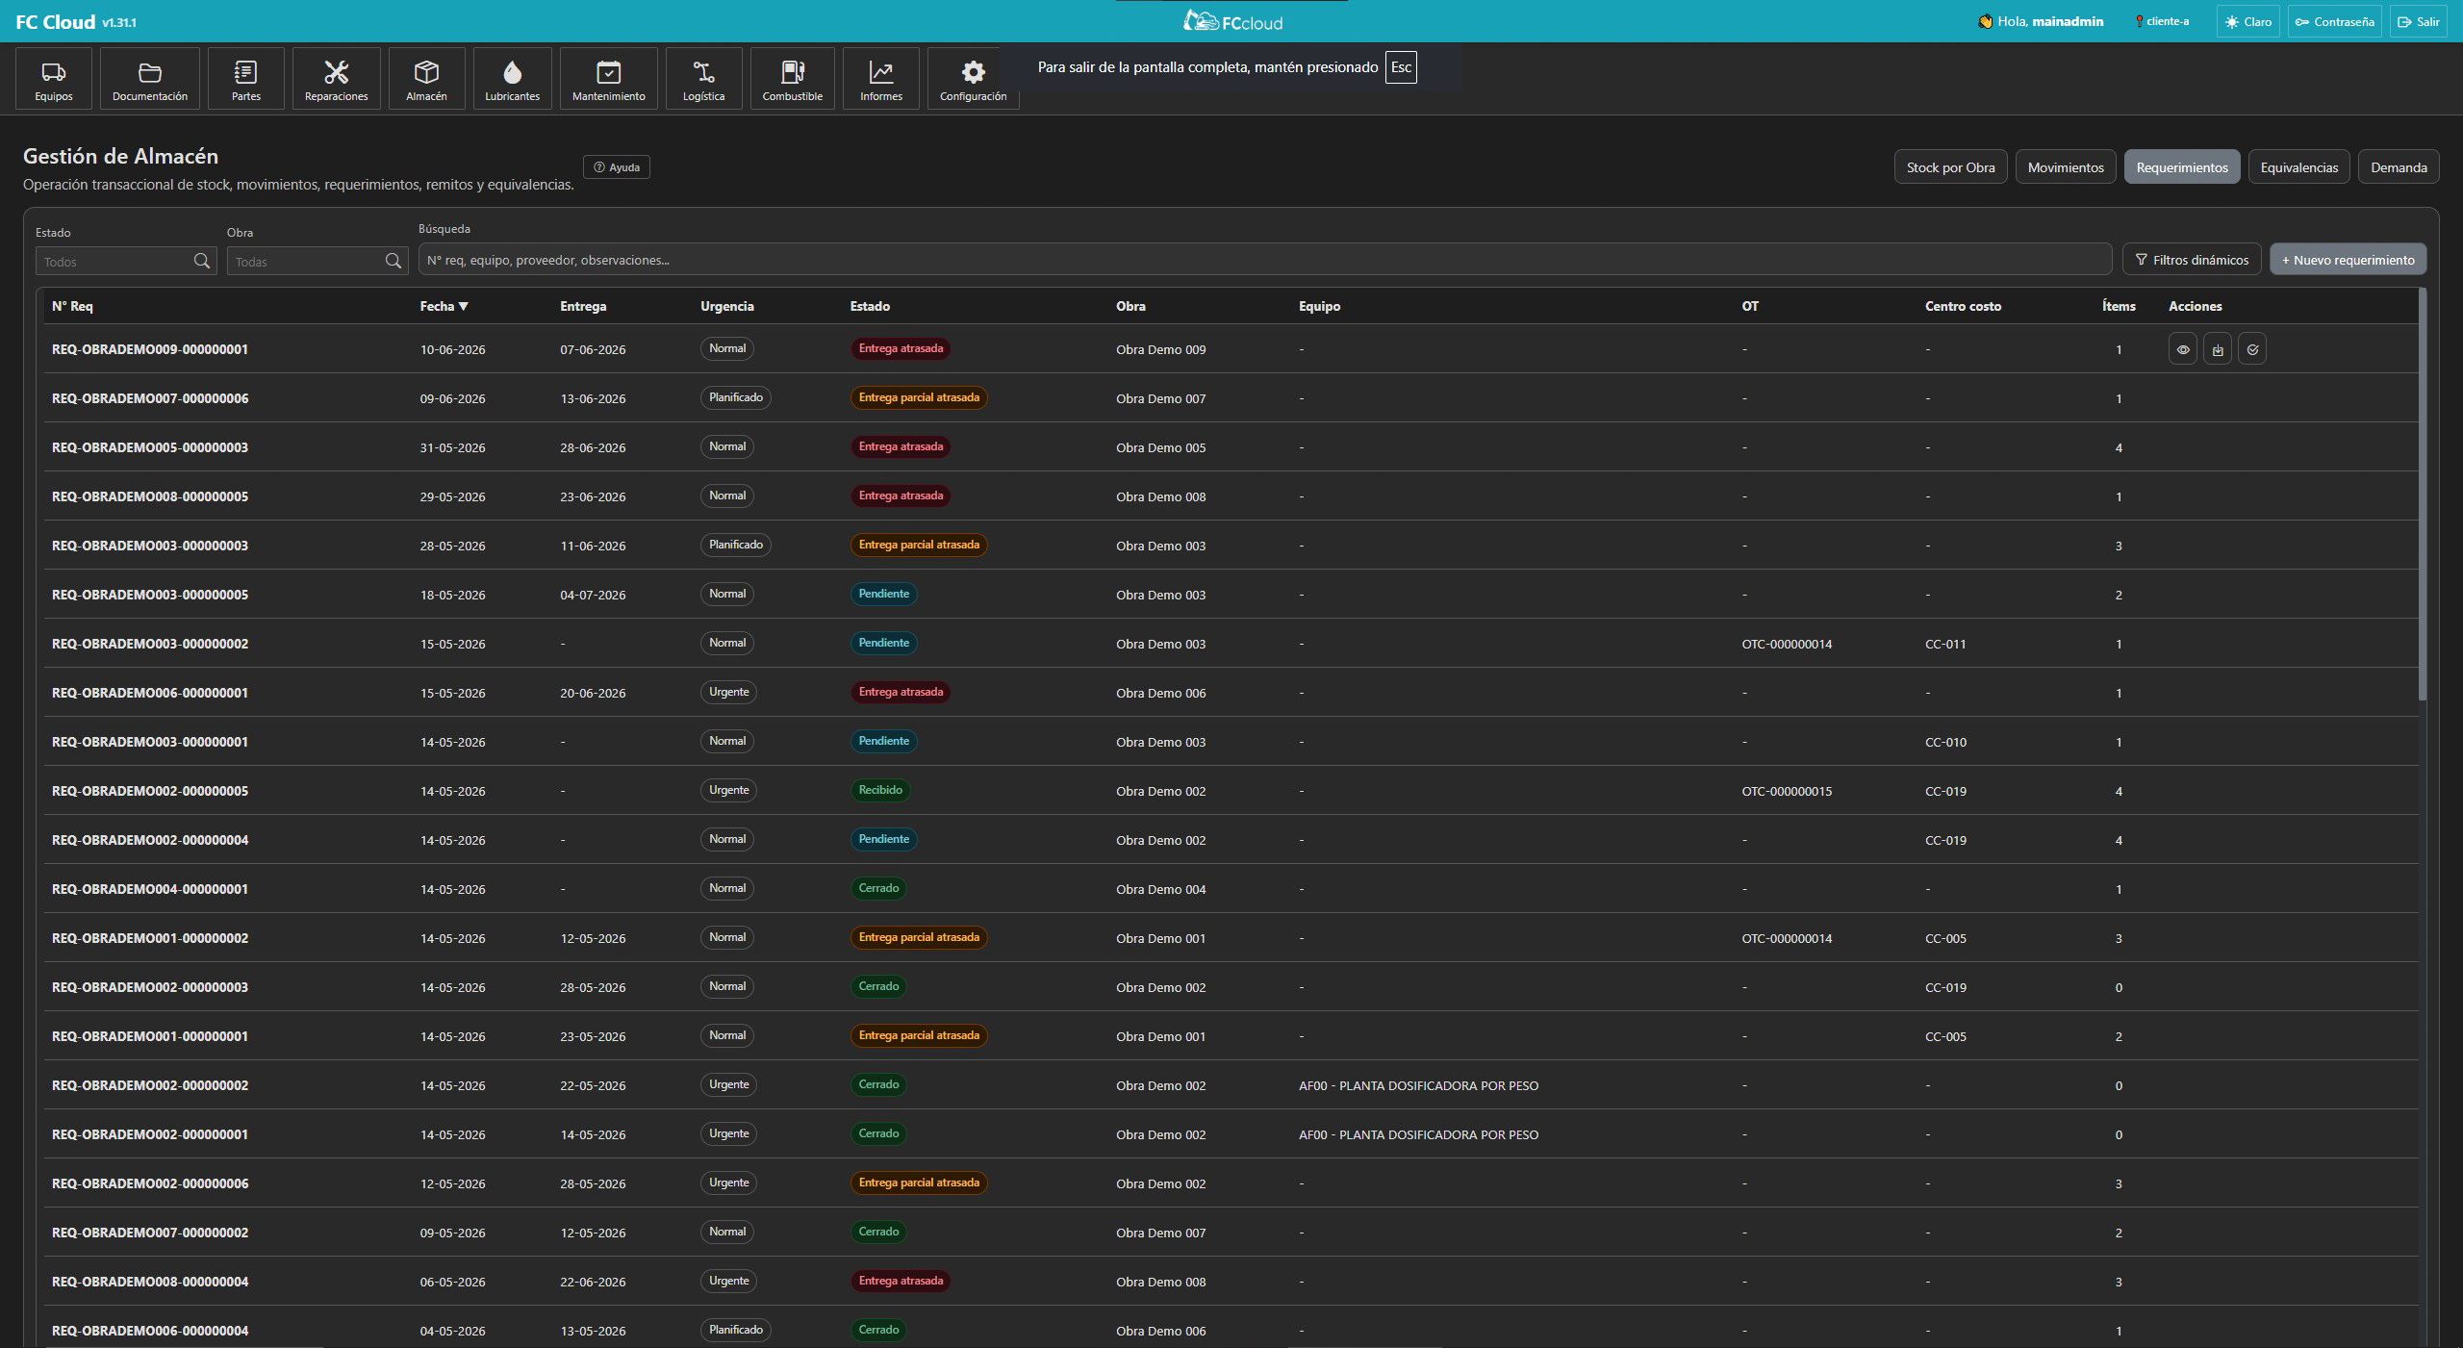
Task: Open the Combustible fuel pump module
Action: (792, 78)
